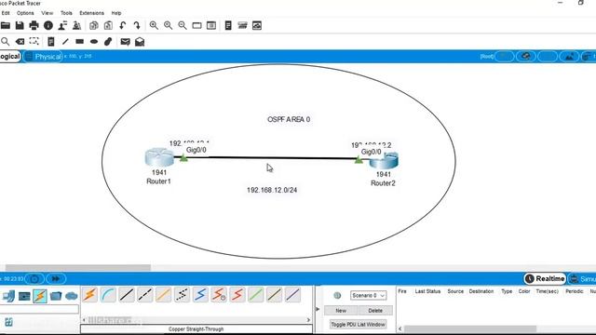Choose Copper Straight-Through cable
The height and width of the screenshot is (335, 596).
tap(127, 295)
